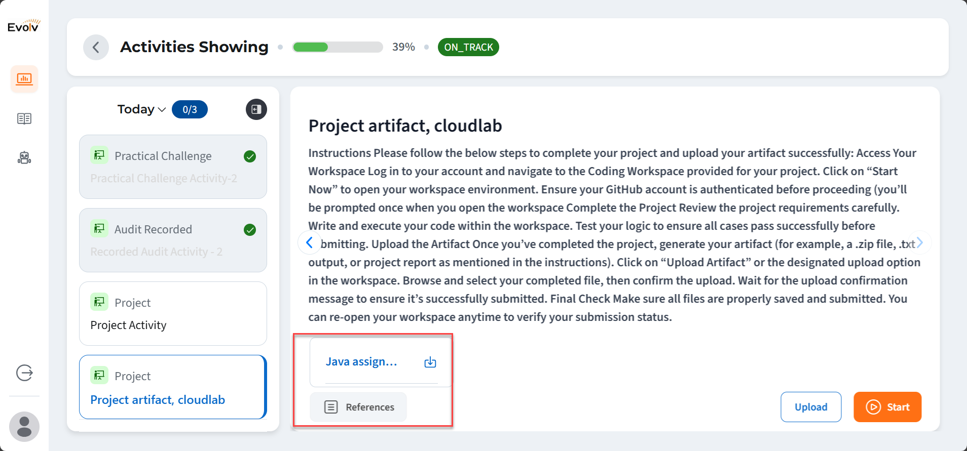Download the Java assignment file

click(430, 362)
